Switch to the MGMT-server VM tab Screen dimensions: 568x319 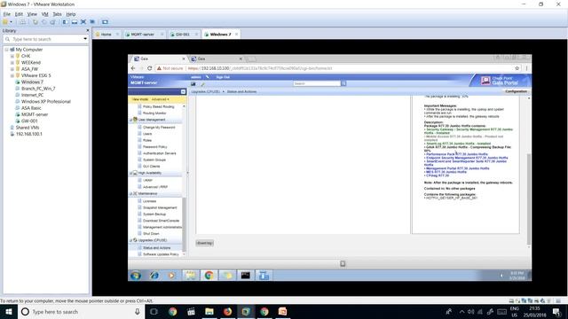click(x=142, y=35)
